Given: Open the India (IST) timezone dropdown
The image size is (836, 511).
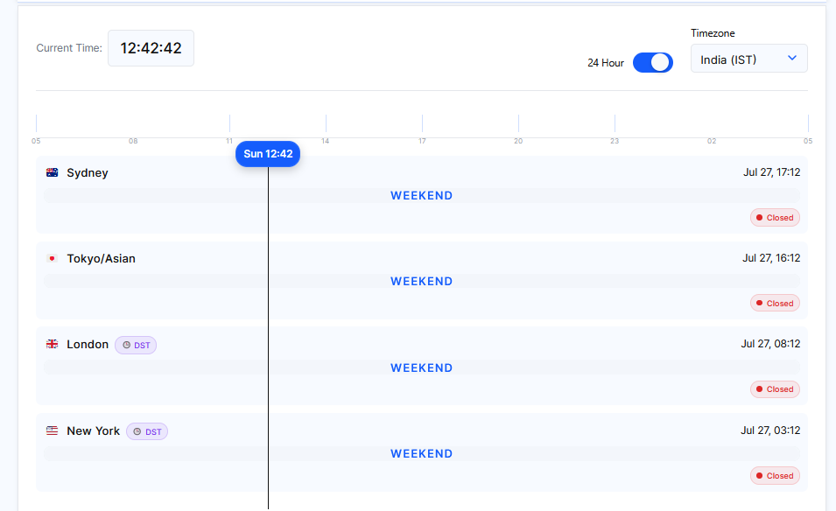Looking at the screenshot, I should [748, 58].
